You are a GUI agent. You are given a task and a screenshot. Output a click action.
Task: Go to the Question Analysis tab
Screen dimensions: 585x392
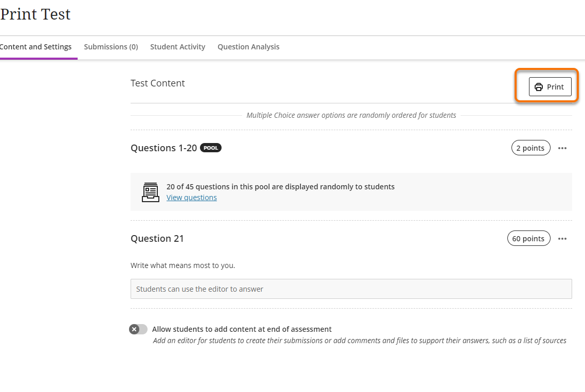[x=248, y=47]
